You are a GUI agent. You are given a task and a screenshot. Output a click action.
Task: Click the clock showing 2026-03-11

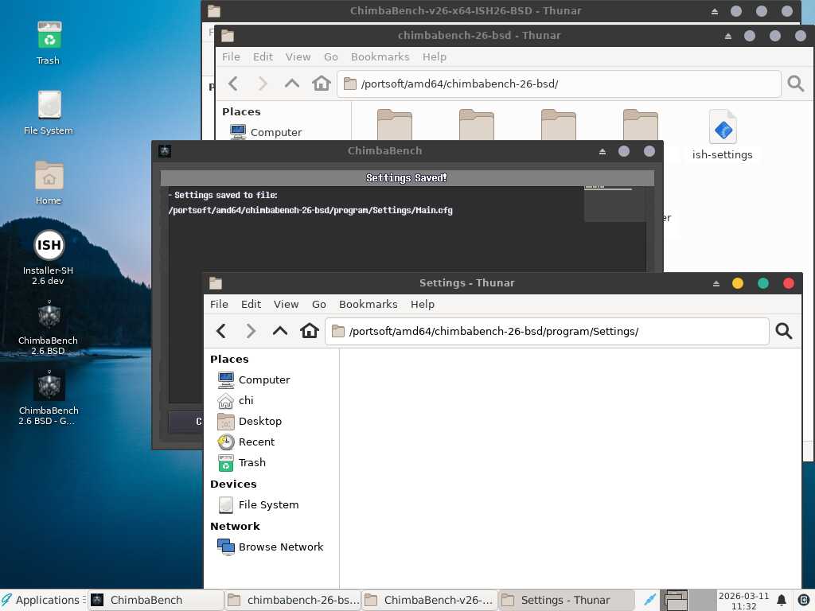(x=744, y=601)
